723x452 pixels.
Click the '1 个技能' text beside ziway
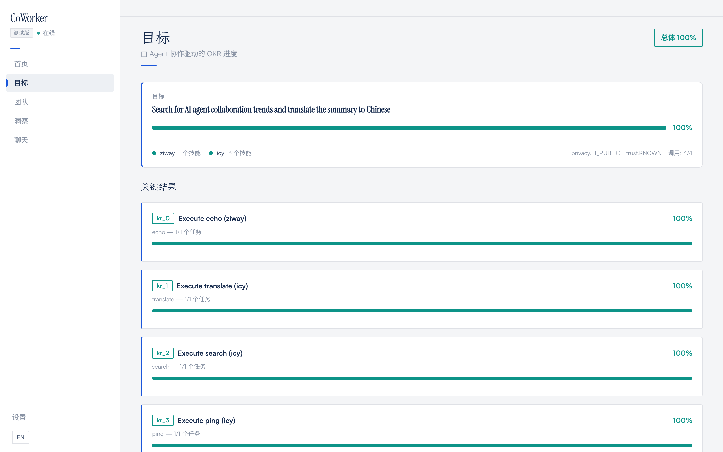click(x=190, y=153)
